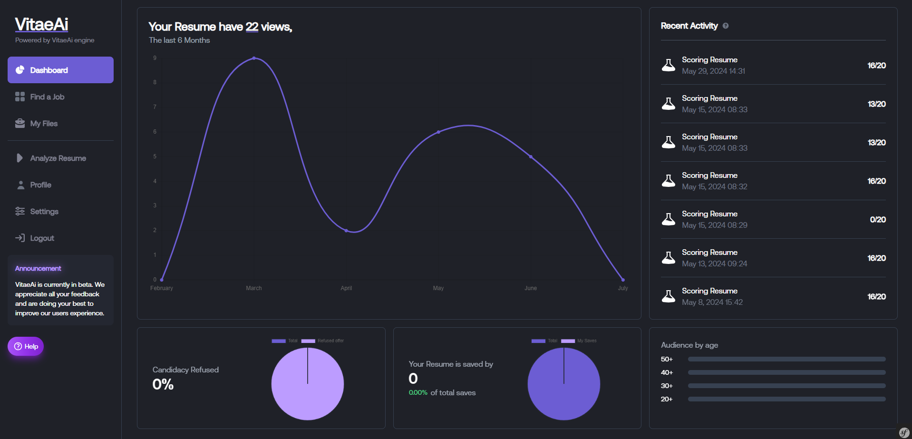
Task: Click the Logout link
Action: pyautogui.click(x=60, y=238)
